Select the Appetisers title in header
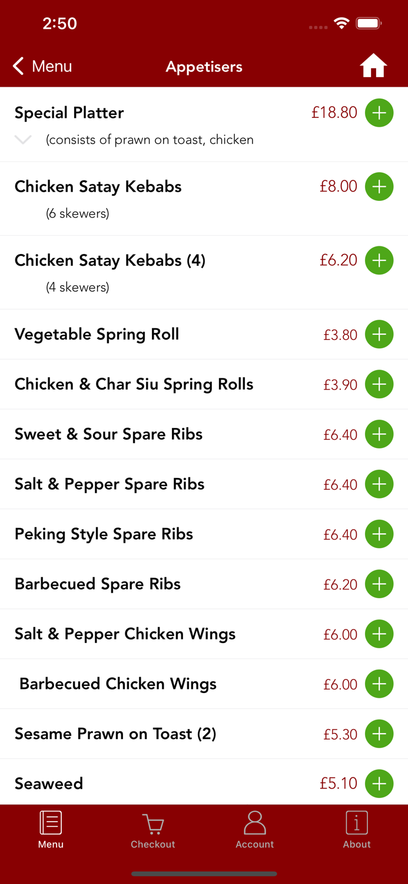Screen dimensions: 408x884 pos(204,67)
